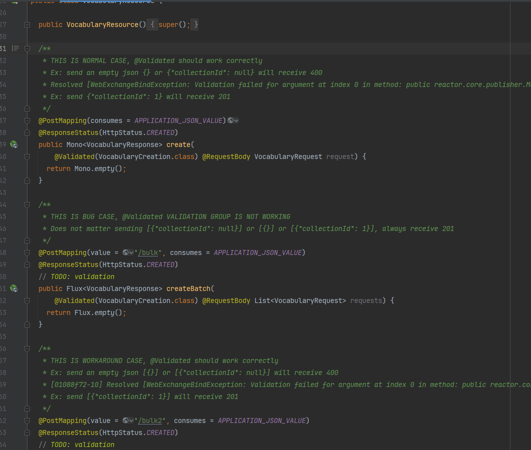The width and height of the screenshot is (531, 450).
Task: Collapse the WORKAROUND CASE Javadoc comment fold marker
Action: click(x=27, y=348)
